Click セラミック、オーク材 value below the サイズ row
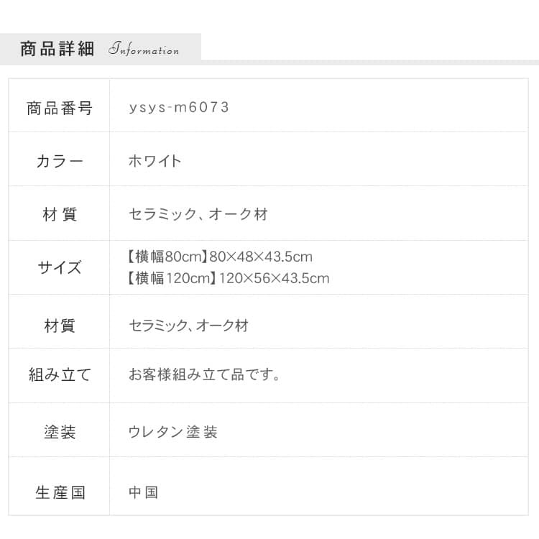Image resolution: width=539 pixels, height=539 pixels. [x=188, y=326]
